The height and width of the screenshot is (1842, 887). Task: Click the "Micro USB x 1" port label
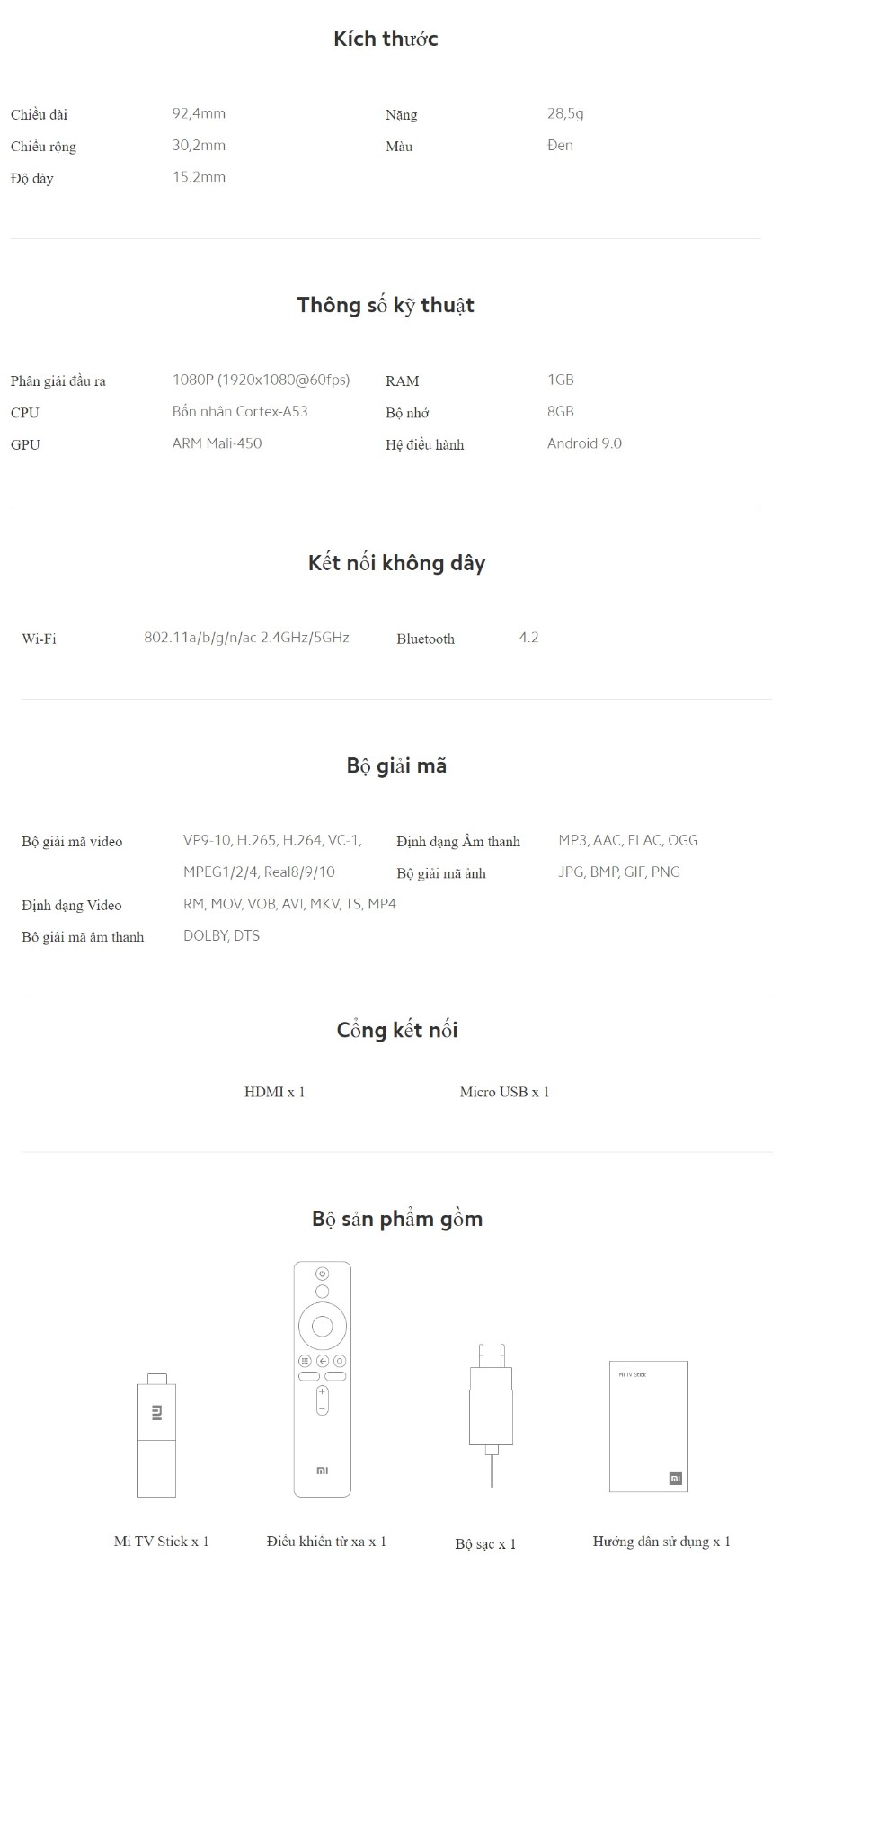(x=504, y=1092)
